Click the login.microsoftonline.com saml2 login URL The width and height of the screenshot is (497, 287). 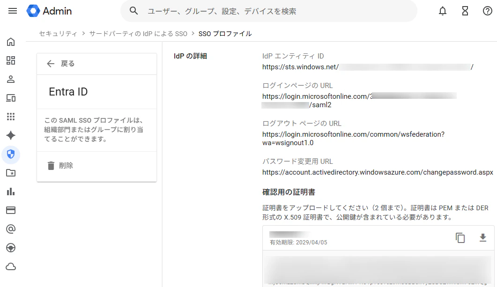click(x=359, y=100)
